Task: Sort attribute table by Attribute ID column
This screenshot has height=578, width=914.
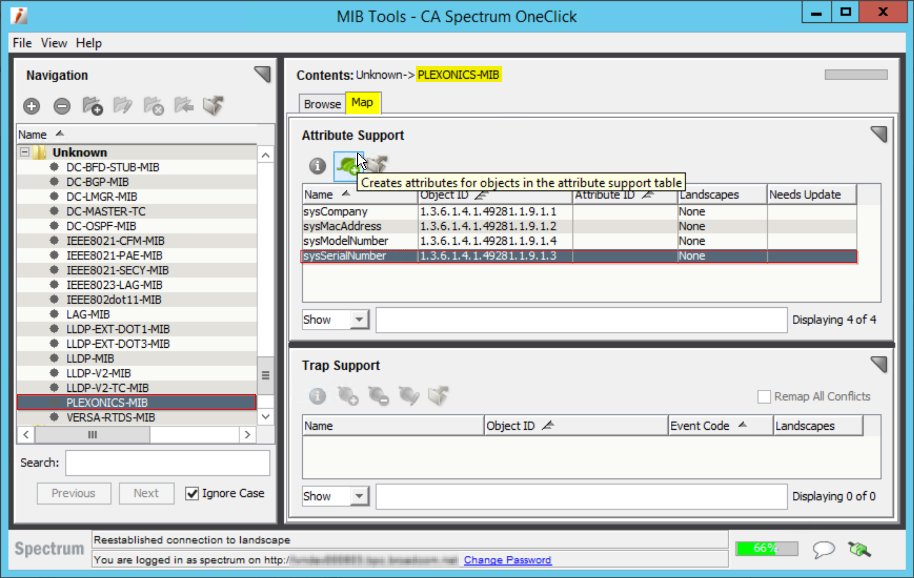Action: (x=625, y=195)
